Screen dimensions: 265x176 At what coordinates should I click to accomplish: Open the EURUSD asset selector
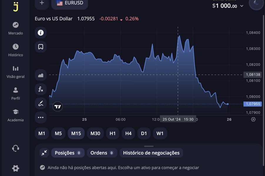[70, 3]
